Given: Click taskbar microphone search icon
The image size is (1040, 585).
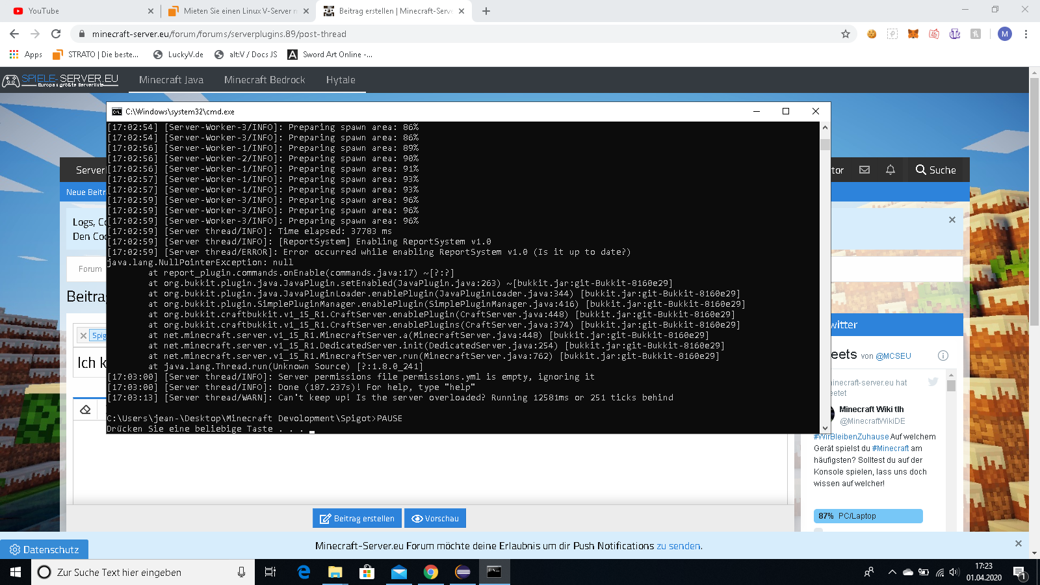Looking at the screenshot, I should pyautogui.click(x=241, y=572).
